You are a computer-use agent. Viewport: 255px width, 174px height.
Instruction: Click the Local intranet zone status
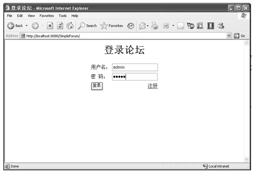[216, 166]
